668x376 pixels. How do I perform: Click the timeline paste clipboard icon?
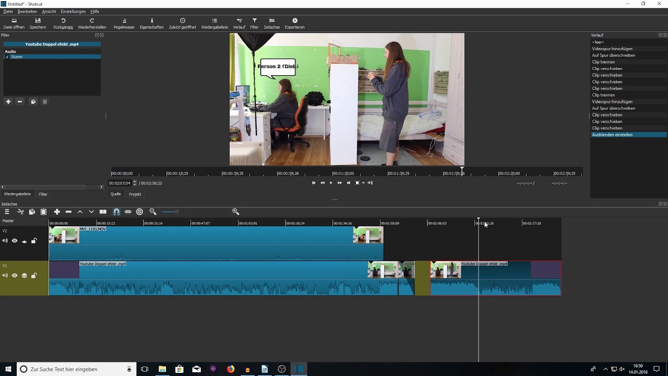[43, 211]
